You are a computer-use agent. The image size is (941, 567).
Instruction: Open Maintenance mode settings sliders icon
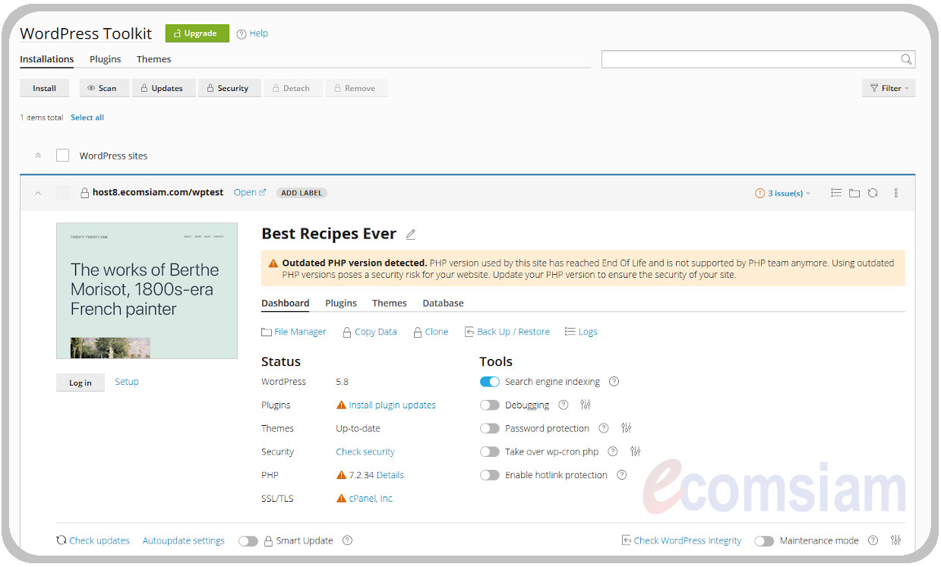[896, 540]
